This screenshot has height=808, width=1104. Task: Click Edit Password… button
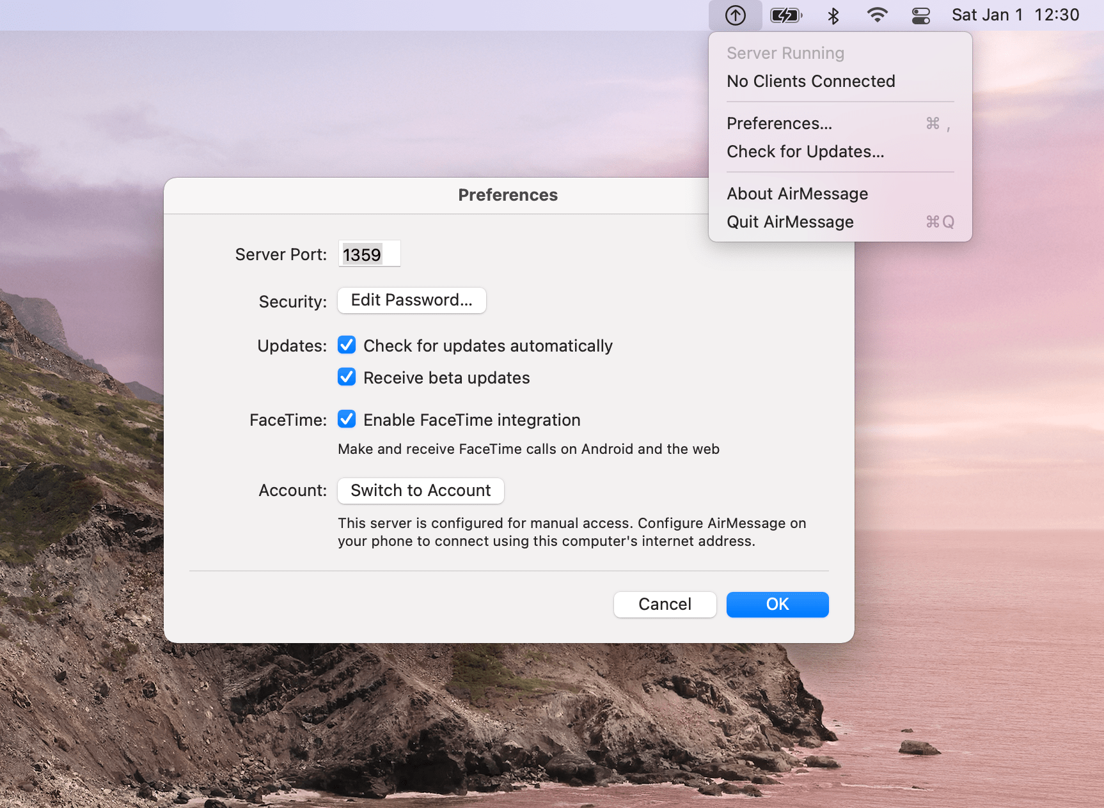(412, 300)
